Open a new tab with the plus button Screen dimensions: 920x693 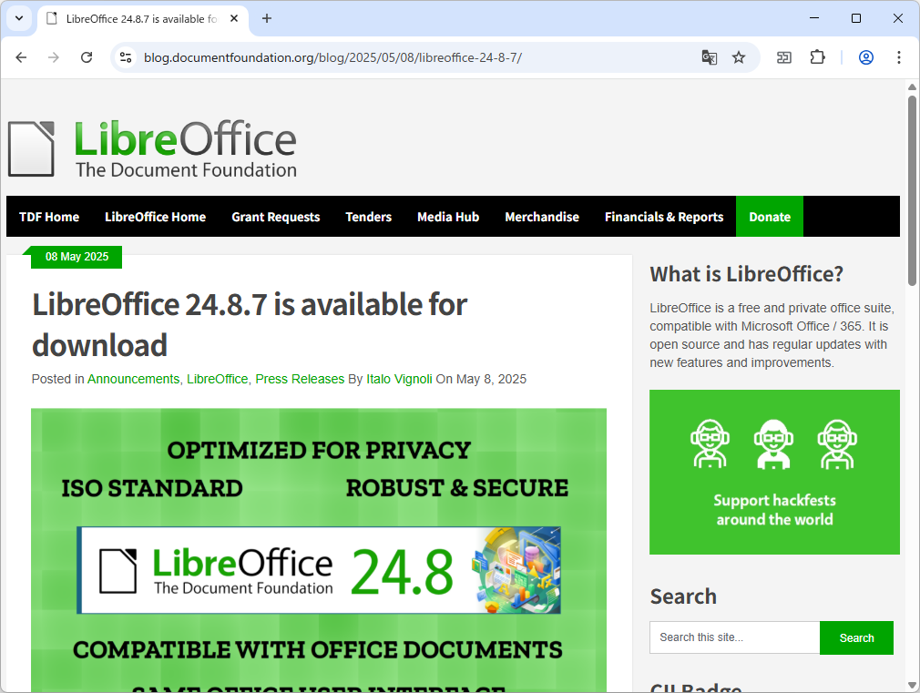[265, 18]
